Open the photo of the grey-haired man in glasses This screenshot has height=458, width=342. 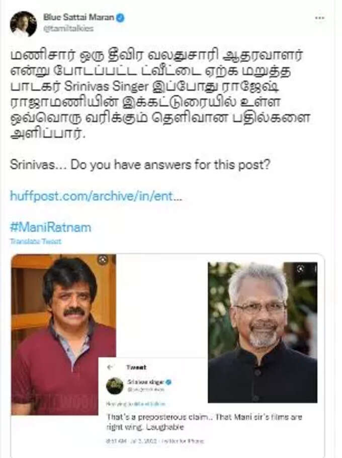[x=263, y=333]
